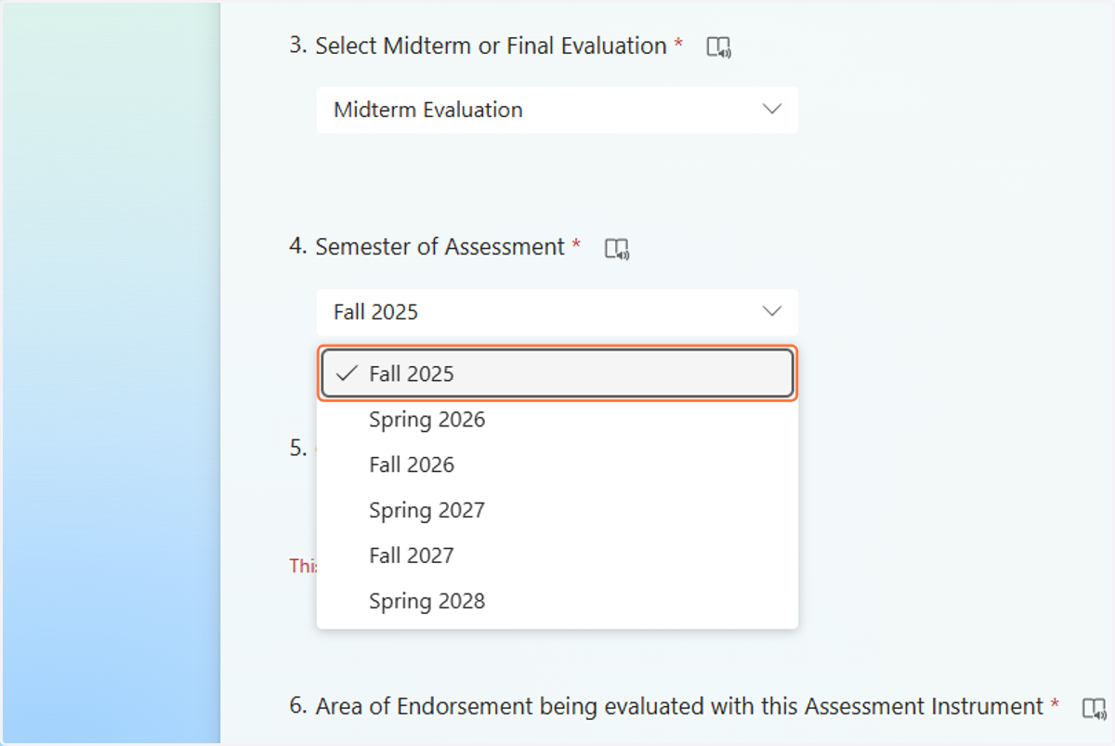This screenshot has width=1115, height=746.
Task: Select the highlighted Fall 2025 list option
Action: [x=557, y=373]
